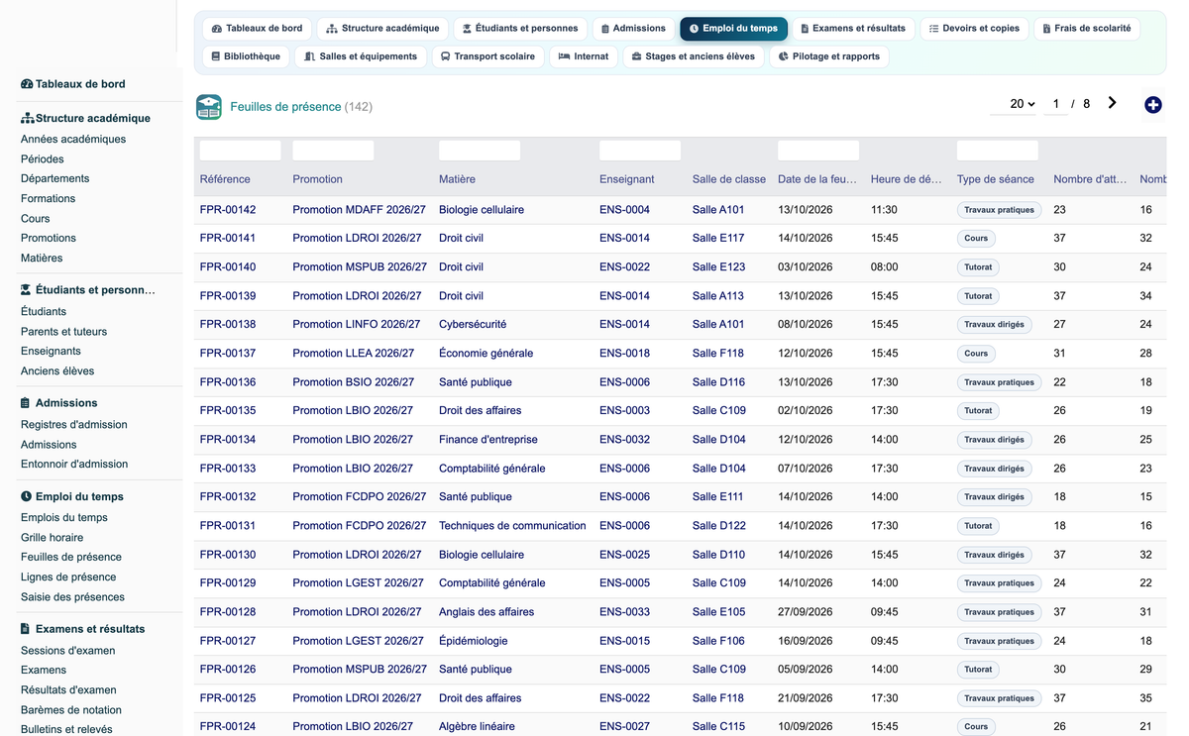Open the Transport scolaire tab
1189x736 pixels.
[x=488, y=56]
